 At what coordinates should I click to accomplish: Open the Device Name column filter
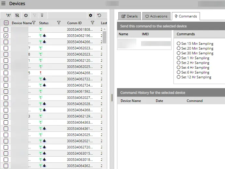pyautogui.click(x=34, y=23)
